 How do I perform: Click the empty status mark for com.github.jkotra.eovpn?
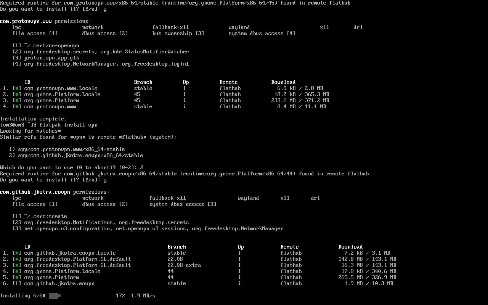(x=17, y=284)
